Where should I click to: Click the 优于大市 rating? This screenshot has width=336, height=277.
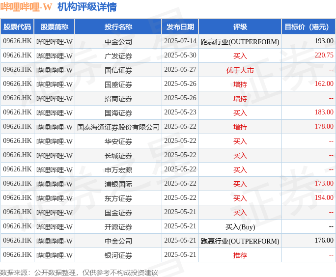click(x=240, y=70)
